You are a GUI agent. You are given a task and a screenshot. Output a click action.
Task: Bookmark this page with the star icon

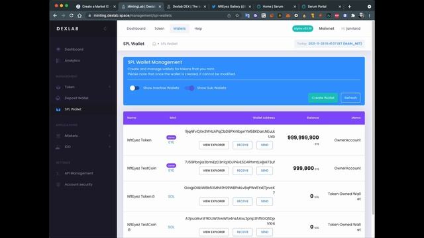(237, 16)
